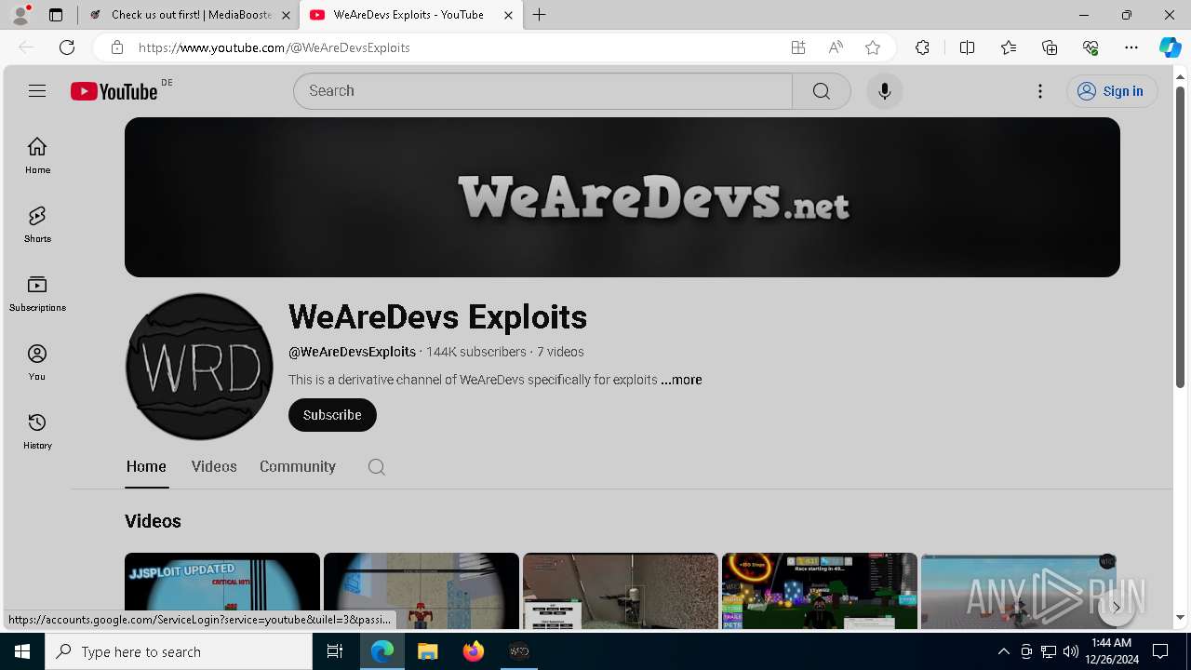Expand channel description with ...more

pos(681,380)
